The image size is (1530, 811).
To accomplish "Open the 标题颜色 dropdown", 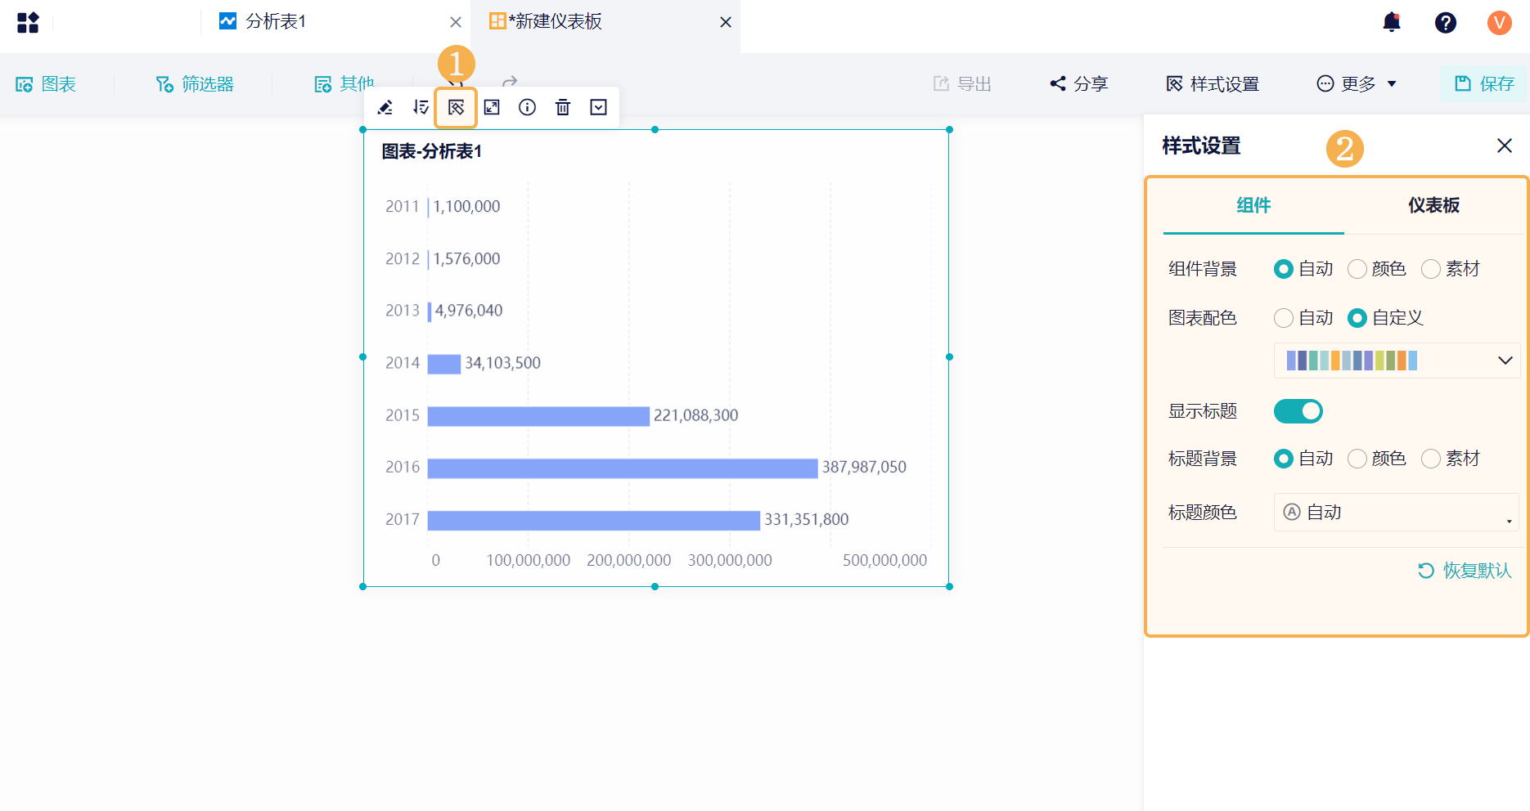I will 1397,513.
